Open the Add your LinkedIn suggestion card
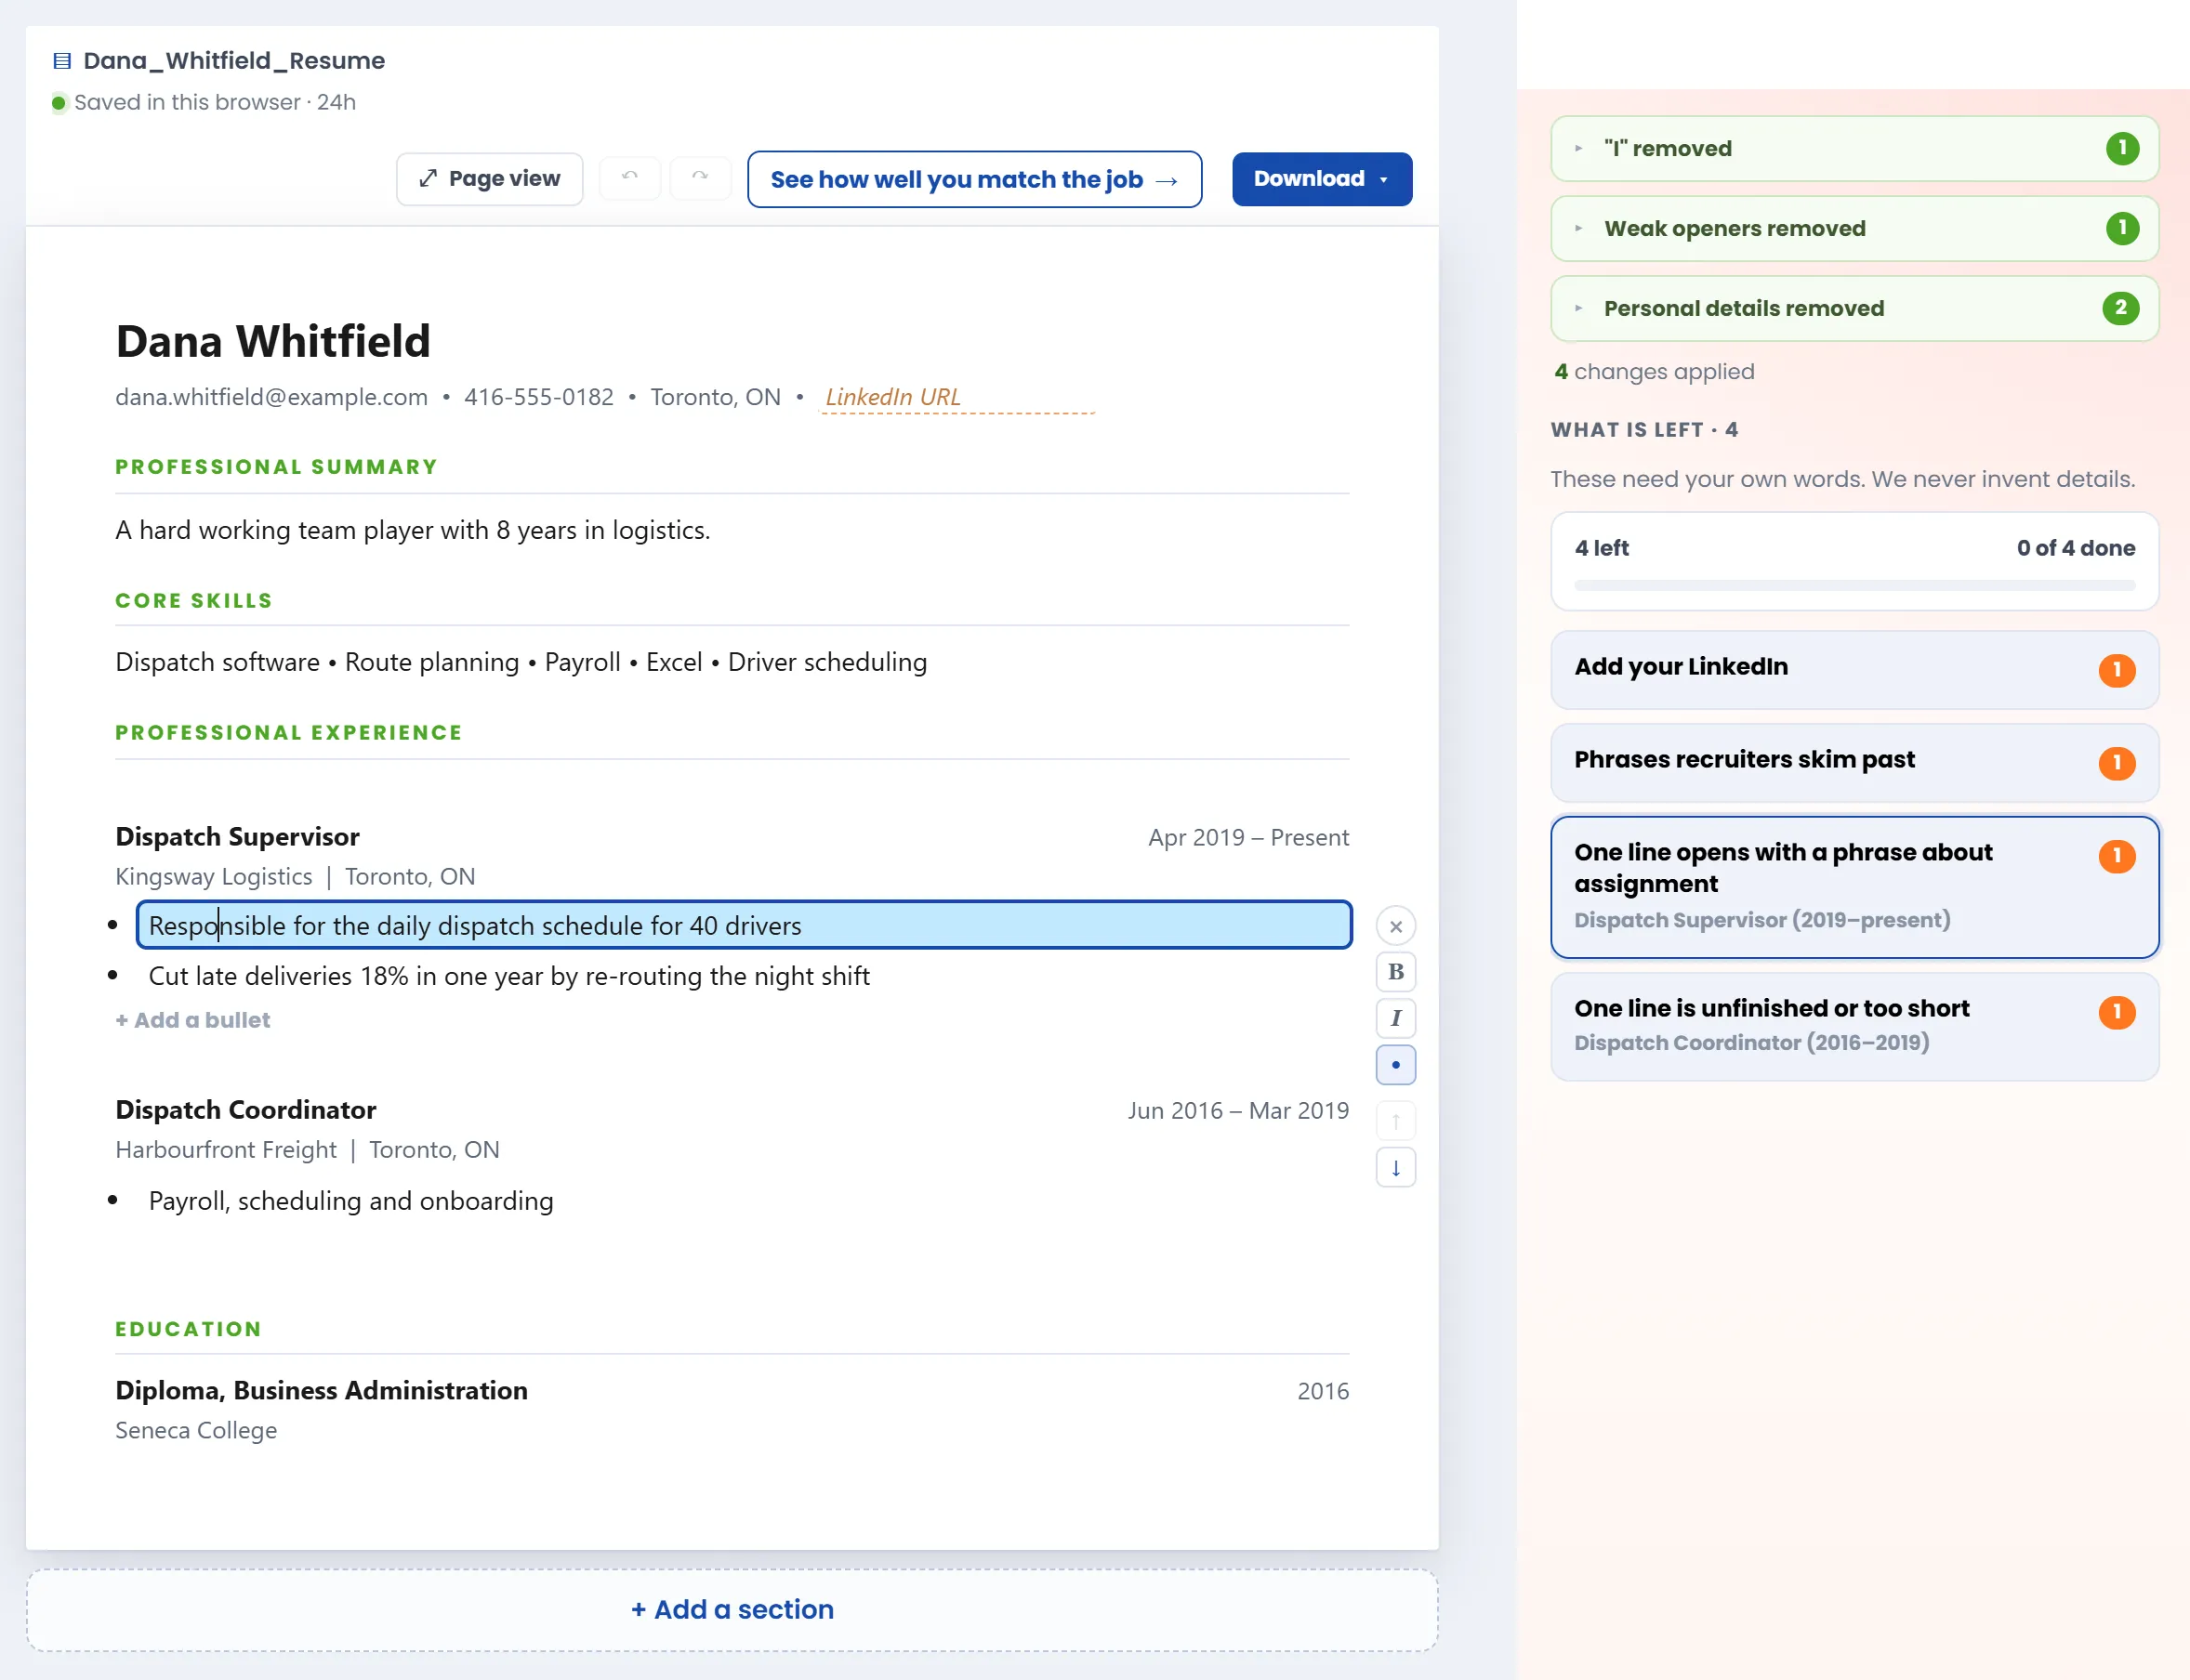Viewport: 2190px width, 1680px height. (x=1854, y=669)
